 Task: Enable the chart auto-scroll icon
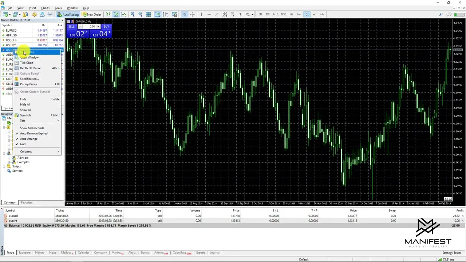coord(158,15)
